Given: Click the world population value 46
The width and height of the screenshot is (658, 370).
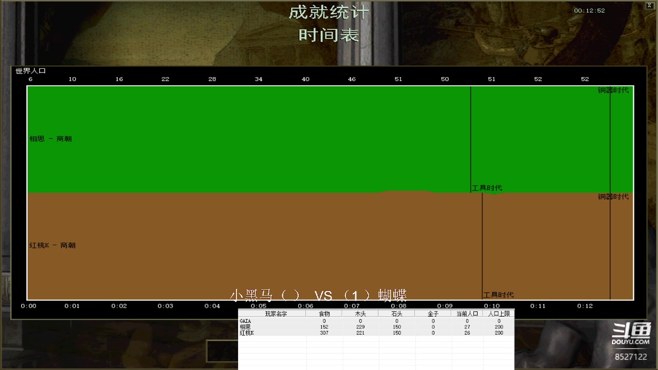Looking at the screenshot, I should pos(352,79).
